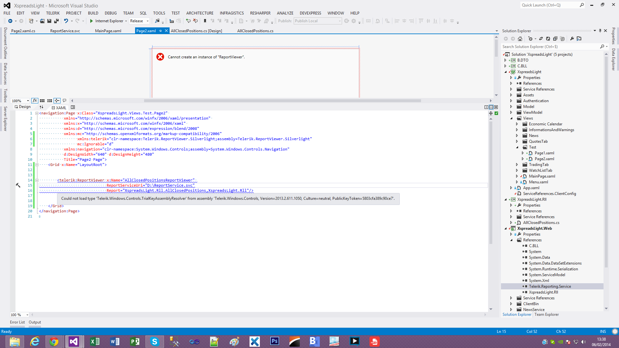Viewport: 619px width, 348px height.
Task: Swap Design and XAML panes
Action: (x=41, y=107)
